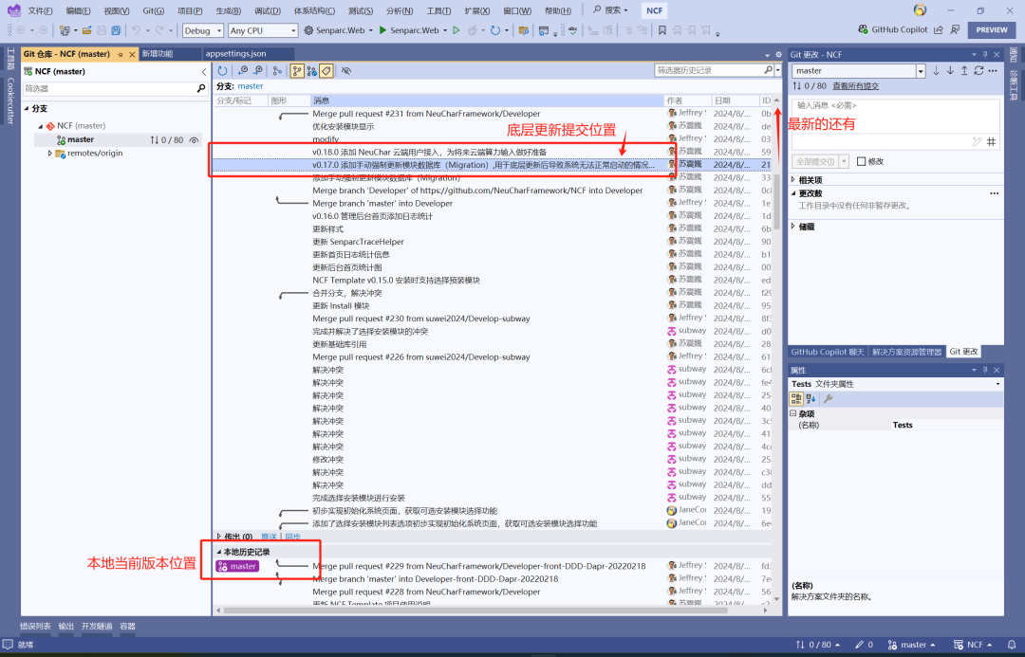Click the fetch down-arrow icon in Git changes
The width and height of the screenshot is (1025, 657).
936,70
